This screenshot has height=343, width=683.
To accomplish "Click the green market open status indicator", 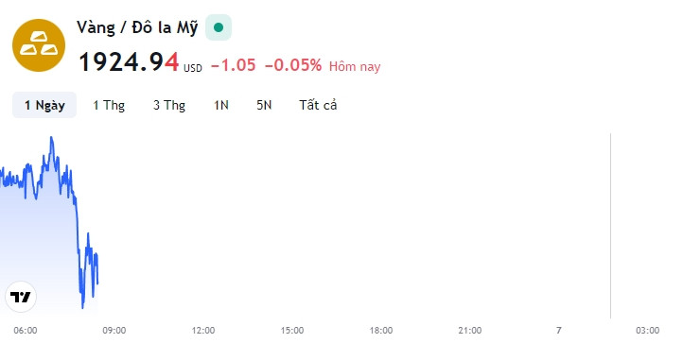I will [x=219, y=27].
